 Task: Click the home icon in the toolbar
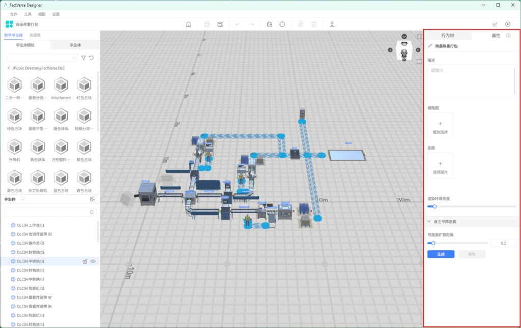[x=188, y=24]
